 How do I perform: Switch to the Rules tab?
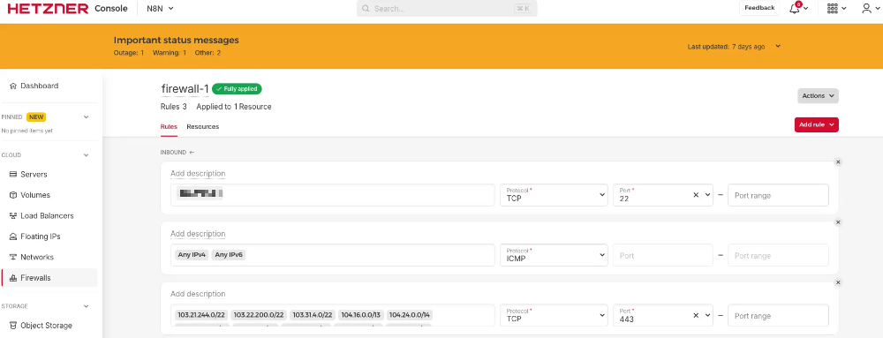pyautogui.click(x=169, y=126)
